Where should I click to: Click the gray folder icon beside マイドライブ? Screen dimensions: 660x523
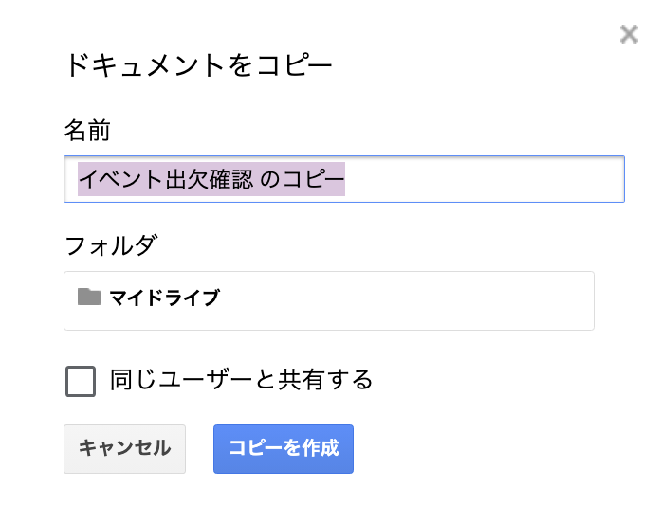[x=89, y=298]
